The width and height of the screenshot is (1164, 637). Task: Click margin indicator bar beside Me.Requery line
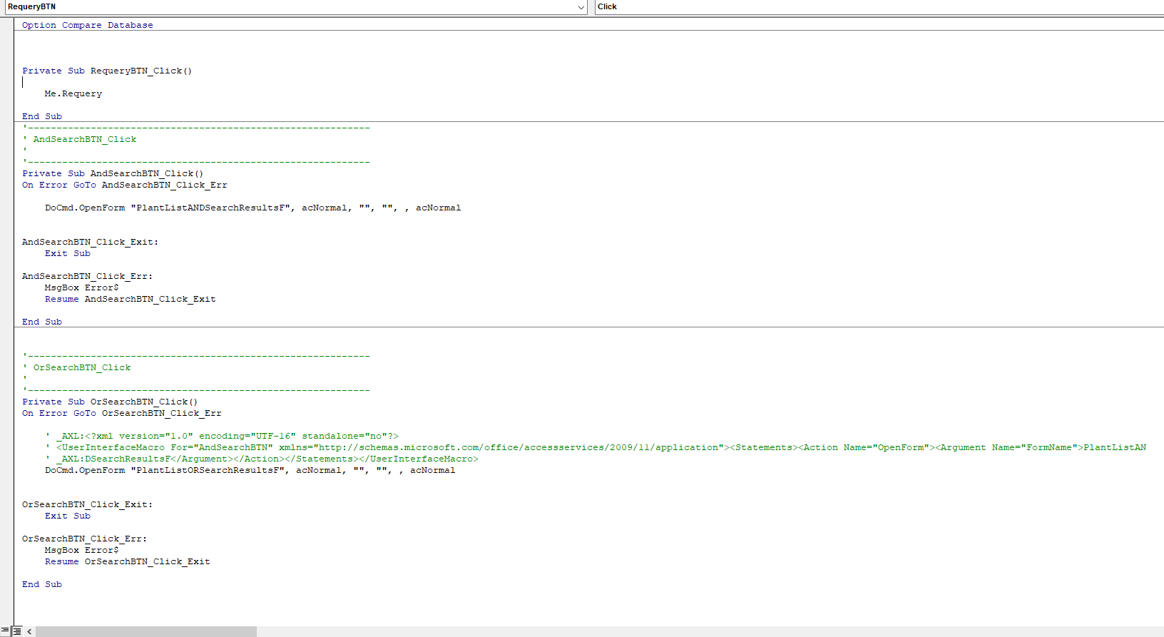[6, 93]
